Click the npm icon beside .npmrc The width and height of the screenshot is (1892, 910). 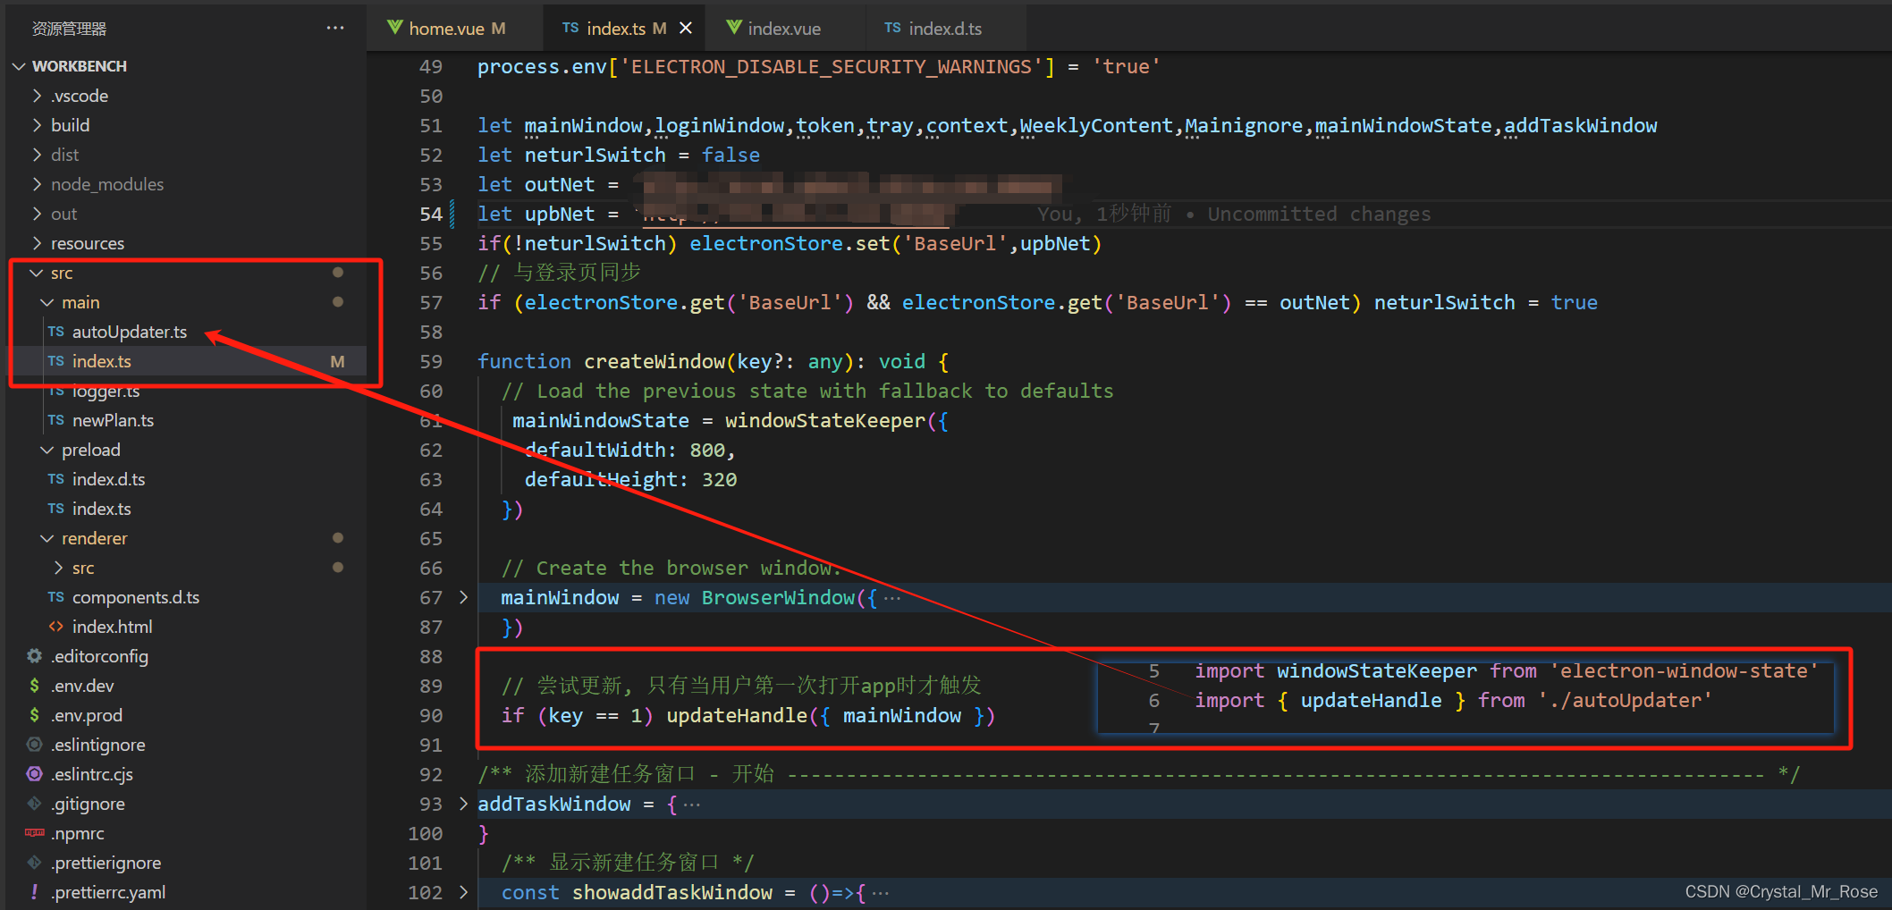click(33, 832)
